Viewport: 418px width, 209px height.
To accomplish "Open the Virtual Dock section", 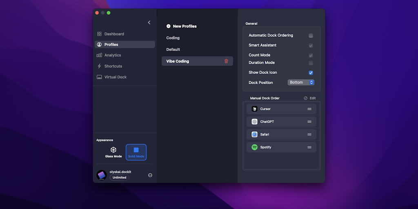I will click(125, 77).
